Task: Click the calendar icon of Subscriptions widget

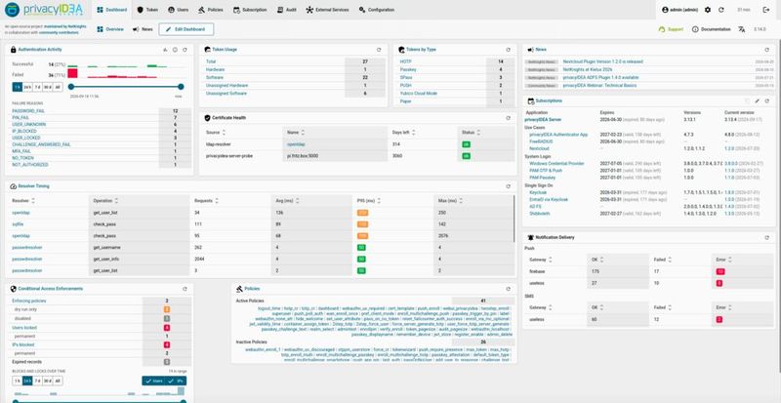Action: tap(531, 101)
